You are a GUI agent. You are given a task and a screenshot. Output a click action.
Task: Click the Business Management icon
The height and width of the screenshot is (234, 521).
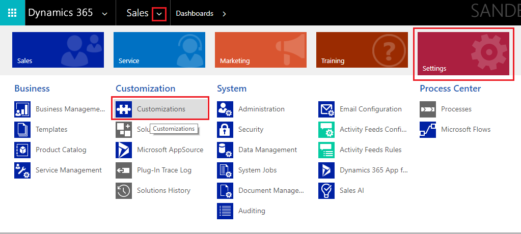coord(22,109)
